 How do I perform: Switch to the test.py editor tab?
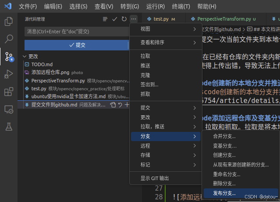pos(164,19)
